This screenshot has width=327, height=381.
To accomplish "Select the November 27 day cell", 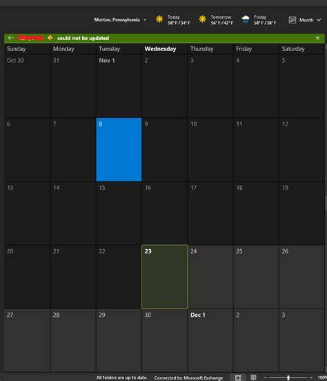I will (27, 340).
